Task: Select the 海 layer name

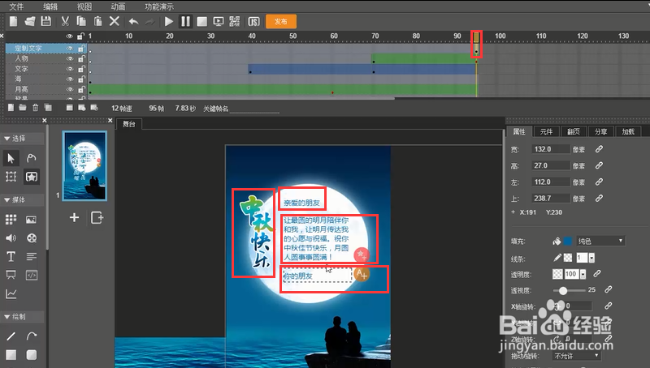Action: 18,79
